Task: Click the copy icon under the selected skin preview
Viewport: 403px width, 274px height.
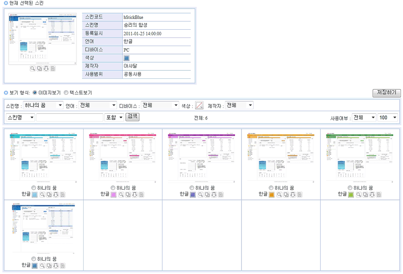Action: pyautogui.click(x=40, y=68)
